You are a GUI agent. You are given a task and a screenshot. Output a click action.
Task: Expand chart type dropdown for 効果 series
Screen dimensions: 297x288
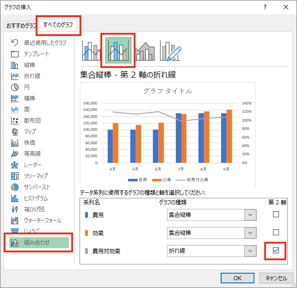tap(250, 233)
